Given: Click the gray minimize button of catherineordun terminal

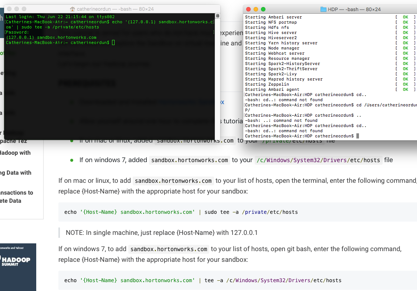Looking at the screenshot, I should (x=17, y=9).
